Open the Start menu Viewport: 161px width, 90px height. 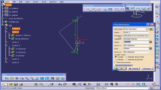[x=7, y=2]
